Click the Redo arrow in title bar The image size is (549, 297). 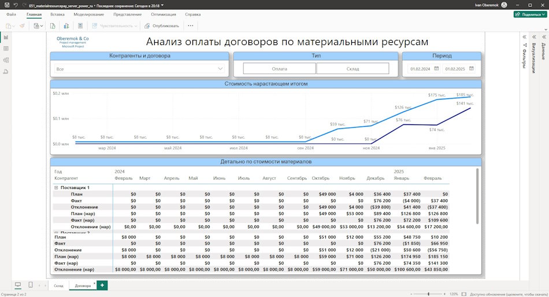pyautogui.click(x=24, y=5)
